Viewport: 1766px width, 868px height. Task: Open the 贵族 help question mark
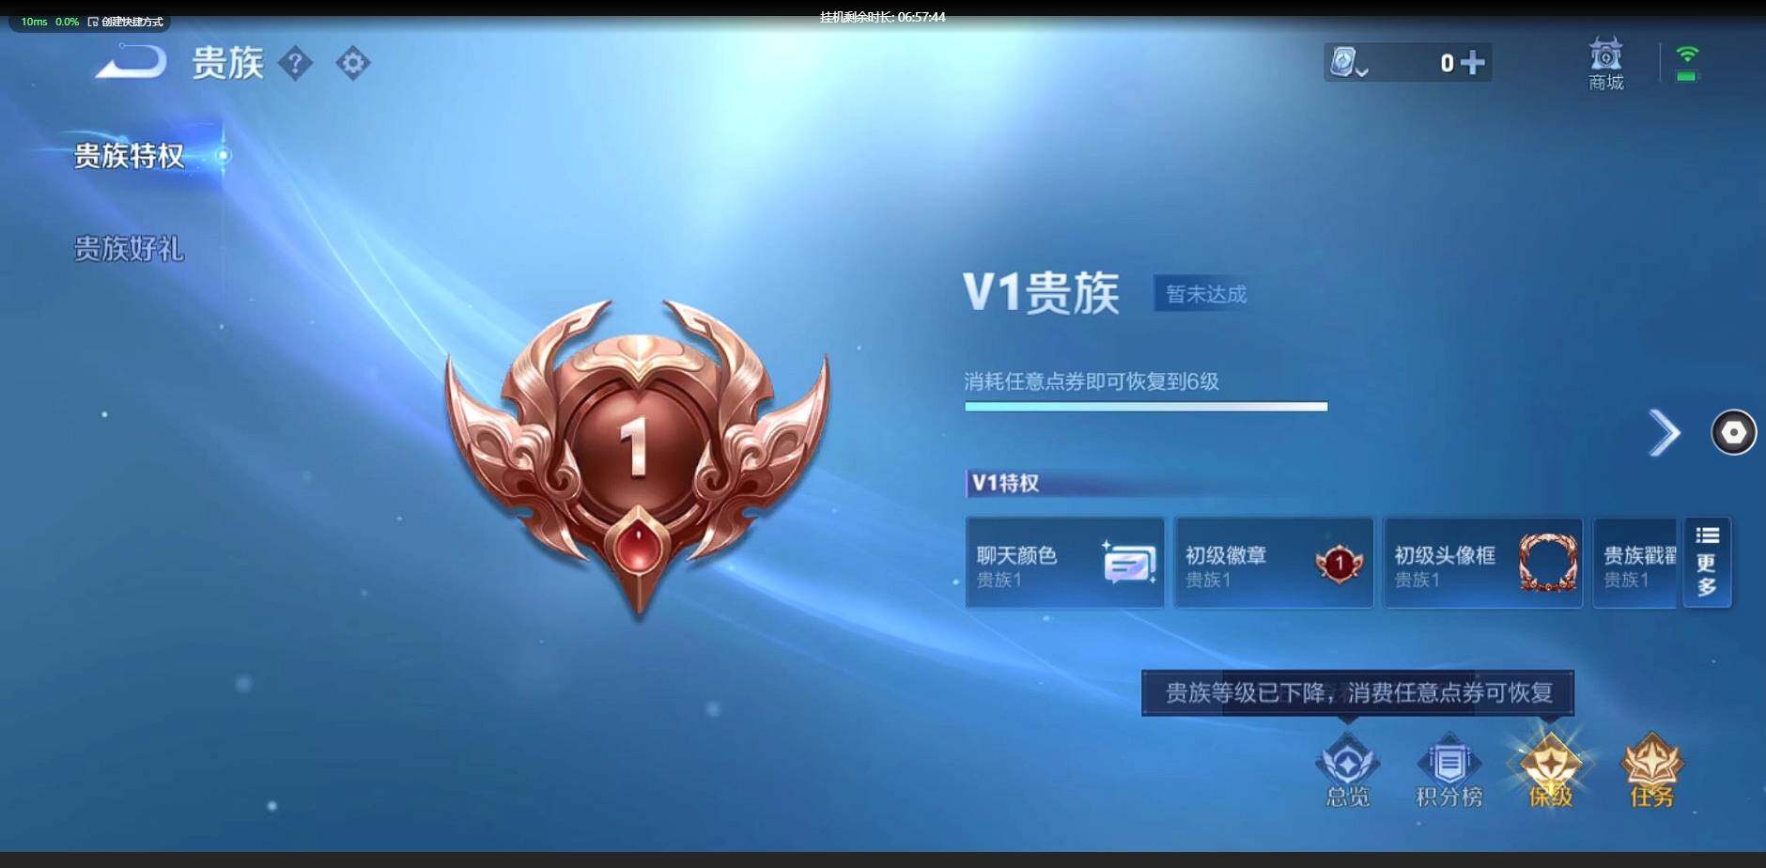[x=295, y=63]
